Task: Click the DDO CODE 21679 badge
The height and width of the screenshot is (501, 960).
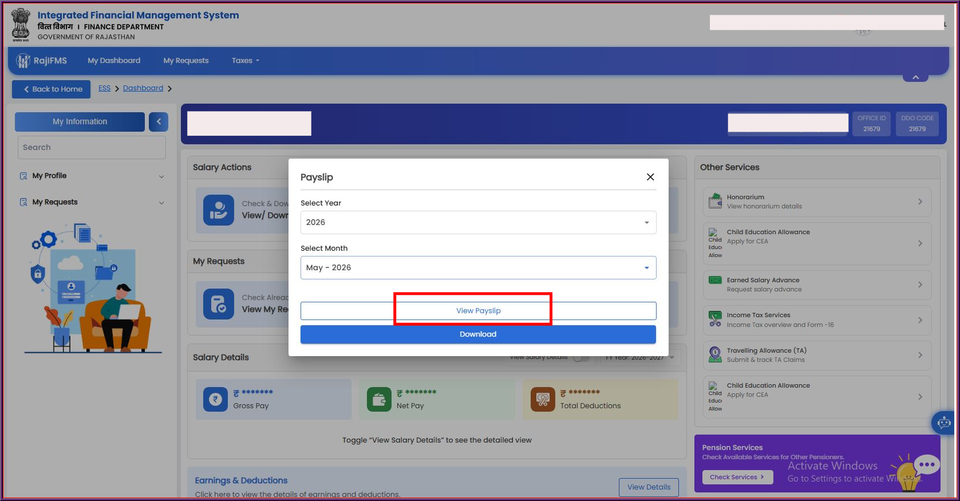Action: [x=917, y=124]
